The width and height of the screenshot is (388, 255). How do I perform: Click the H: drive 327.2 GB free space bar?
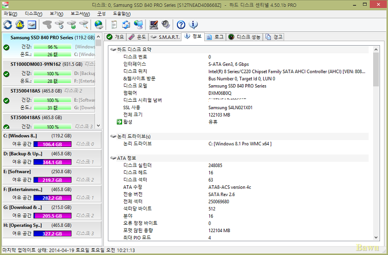point(52,233)
